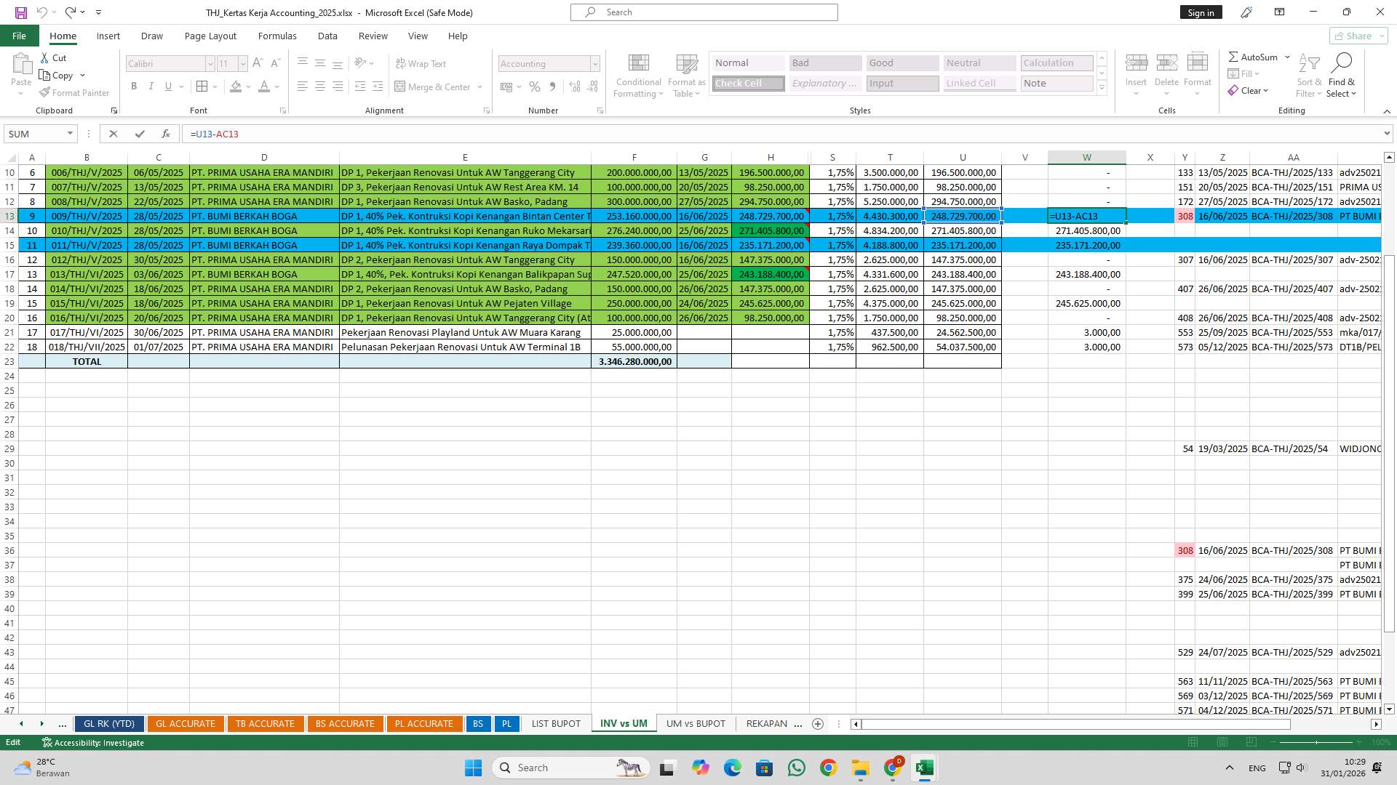Click the Enter checkmark in formula bar
Screen dimensions: 1397x785
click(x=140, y=134)
